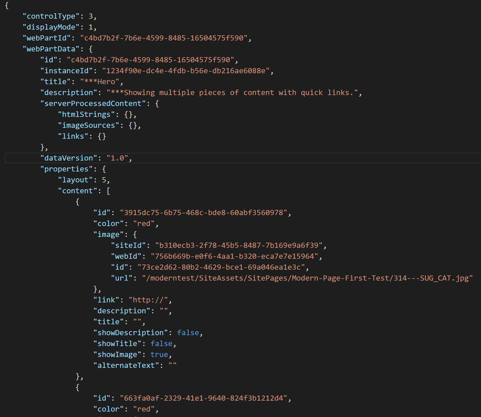Click the SUG_CAT.jpg image url path

(307, 278)
